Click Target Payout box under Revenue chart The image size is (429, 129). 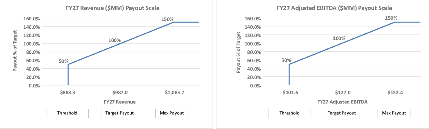click(x=120, y=113)
